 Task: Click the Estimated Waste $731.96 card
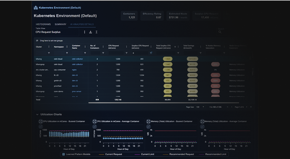[178, 16]
